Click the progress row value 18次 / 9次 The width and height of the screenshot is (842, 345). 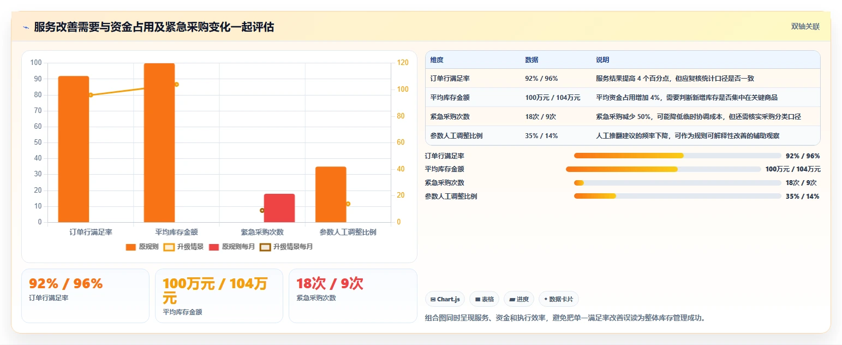tap(801, 183)
